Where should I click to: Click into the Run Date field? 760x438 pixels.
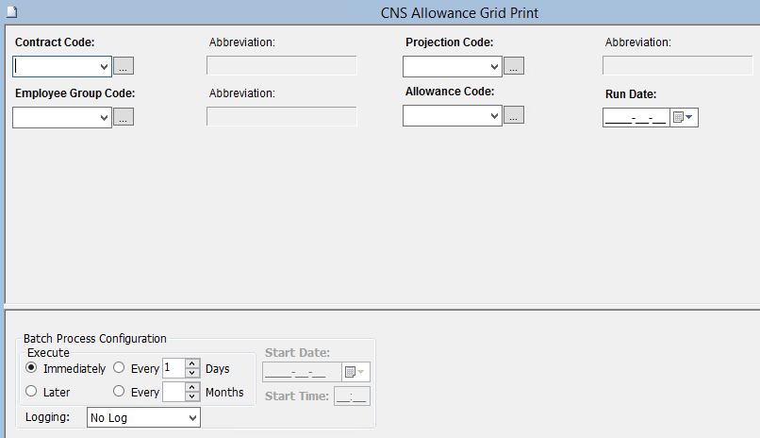click(x=635, y=117)
